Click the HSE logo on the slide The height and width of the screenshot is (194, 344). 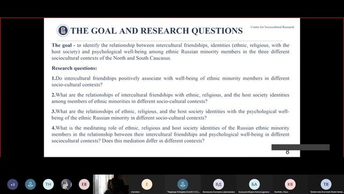(x=63, y=30)
